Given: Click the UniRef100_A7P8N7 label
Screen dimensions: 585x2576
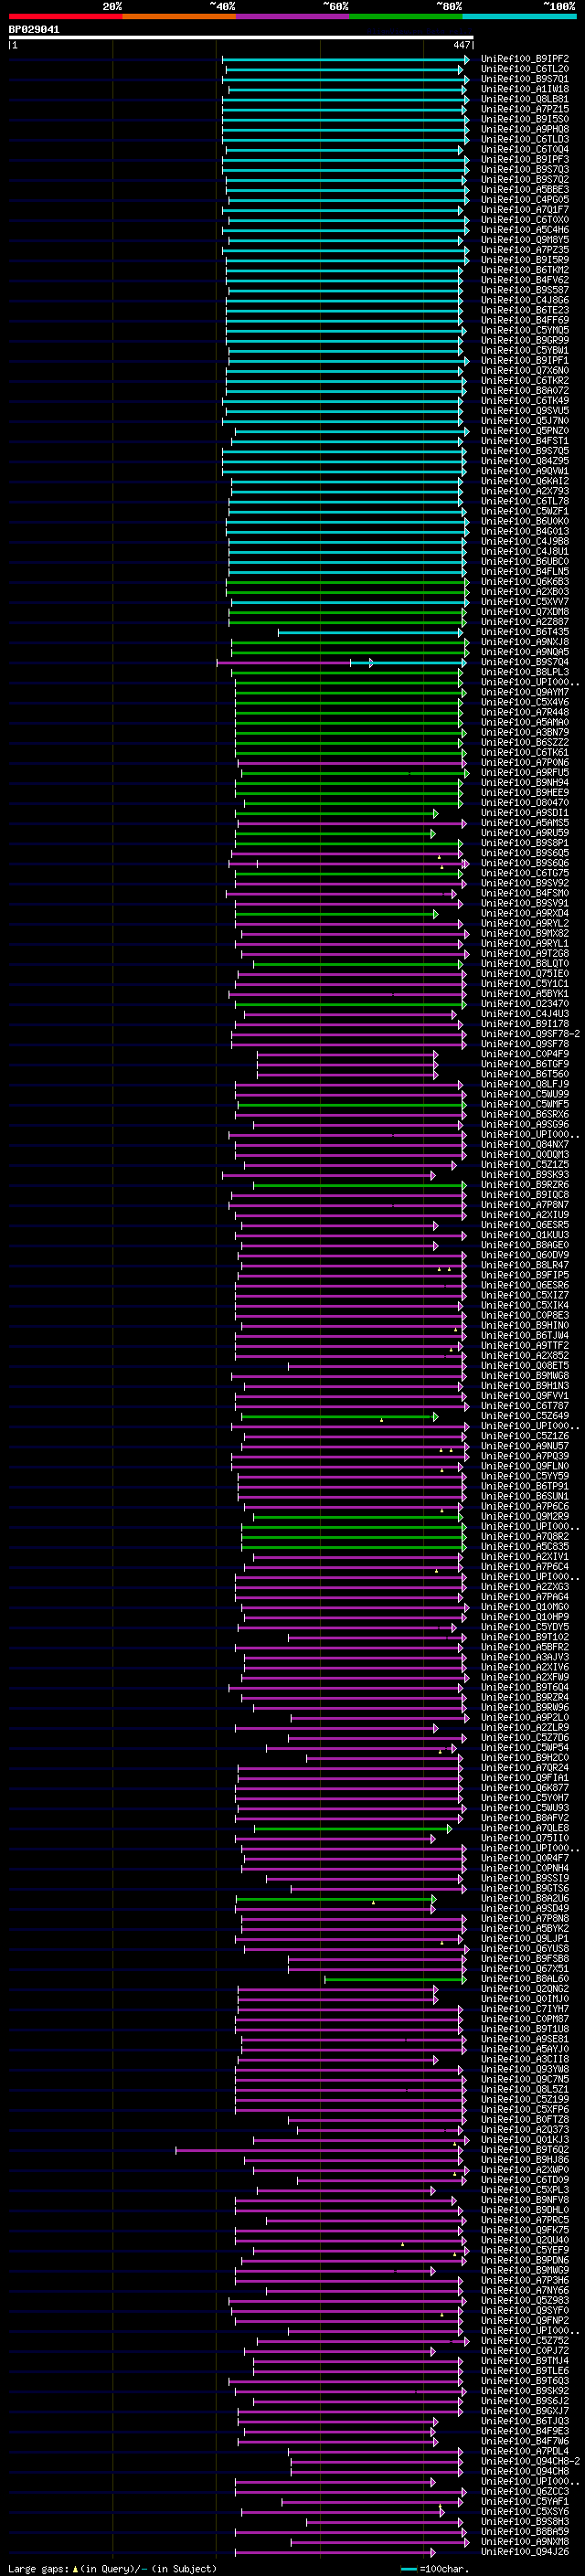Looking at the screenshot, I should coord(524,1205).
